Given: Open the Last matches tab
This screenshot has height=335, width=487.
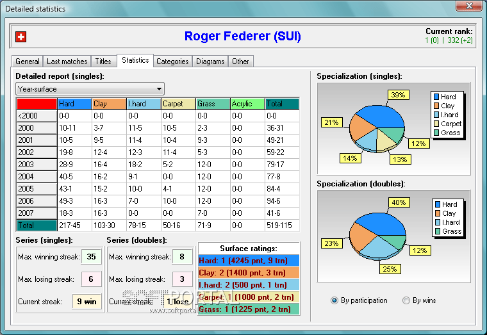Looking at the screenshot, I should click(67, 61).
